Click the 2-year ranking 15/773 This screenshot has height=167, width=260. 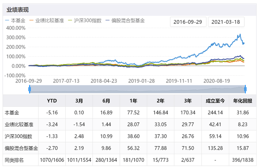tap(161, 160)
